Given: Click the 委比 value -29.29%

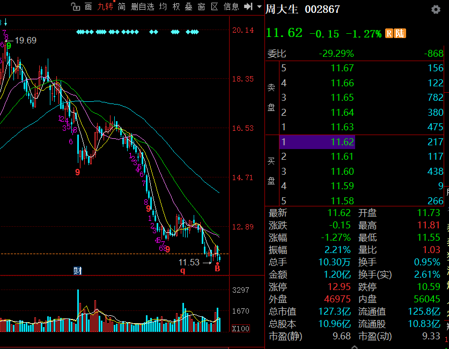Looking at the screenshot, I should click(x=336, y=54).
